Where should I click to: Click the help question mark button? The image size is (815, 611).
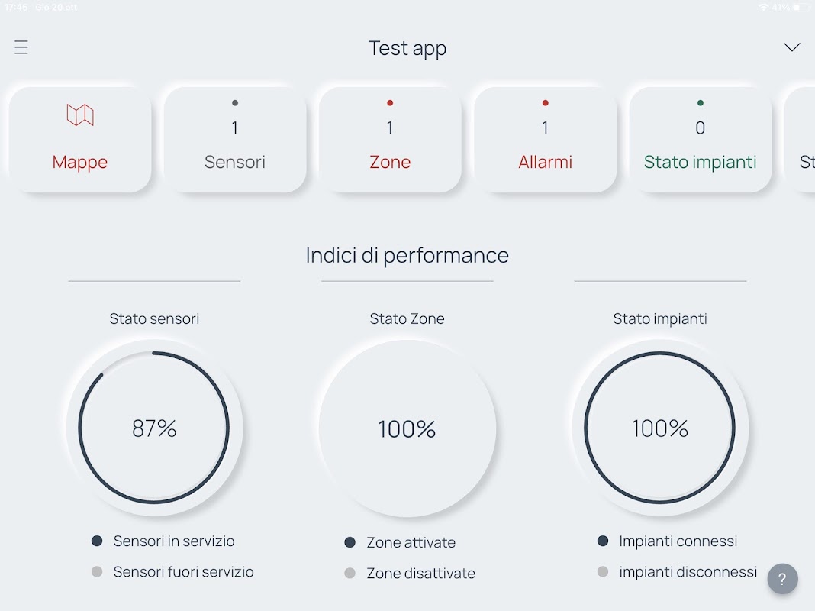(782, 579)
